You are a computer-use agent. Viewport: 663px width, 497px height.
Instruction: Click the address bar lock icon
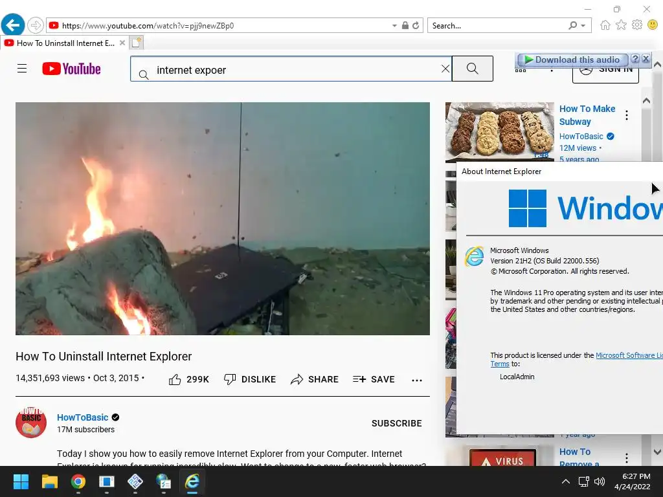[x=405, y=25]
